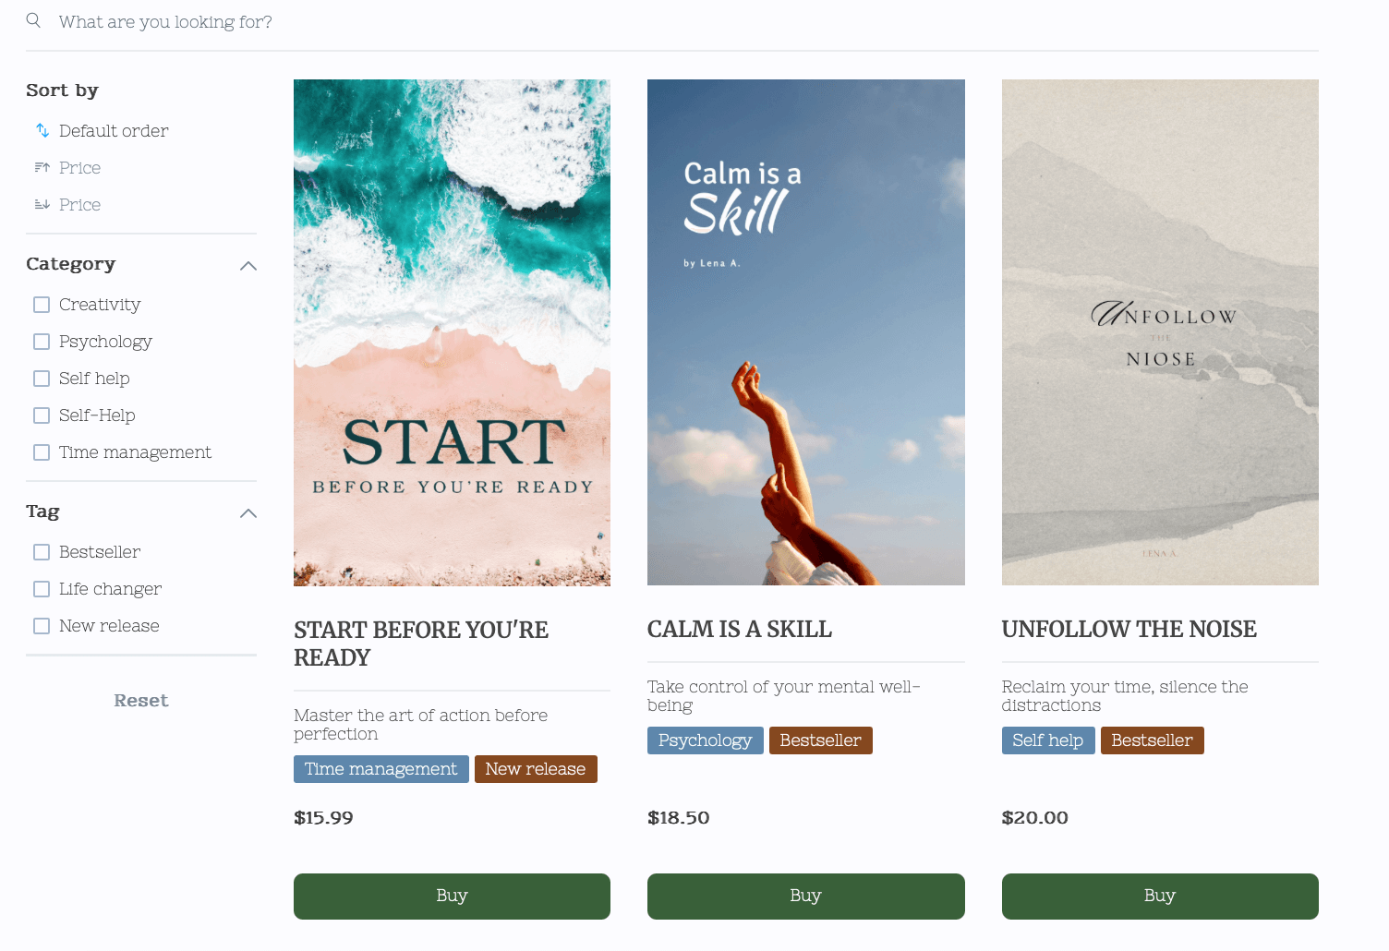Collapse the Tag section chevron

click(x=248, y=513)
